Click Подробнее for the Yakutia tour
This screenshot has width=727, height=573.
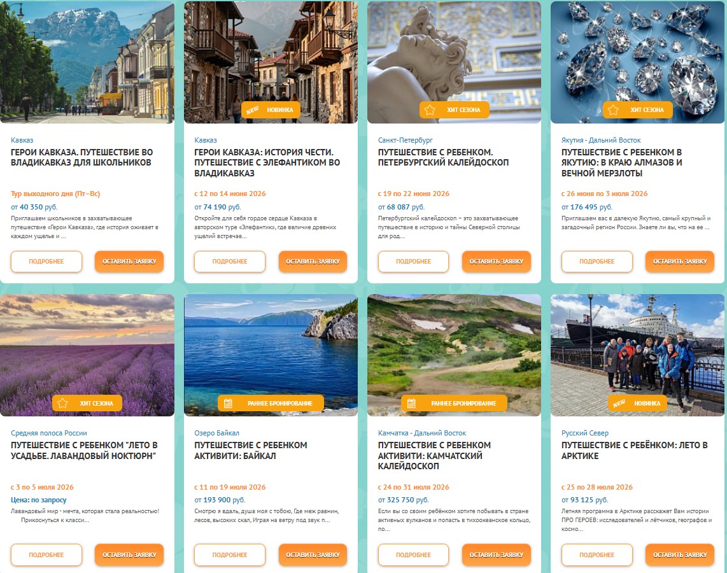(x=596, y=262)
